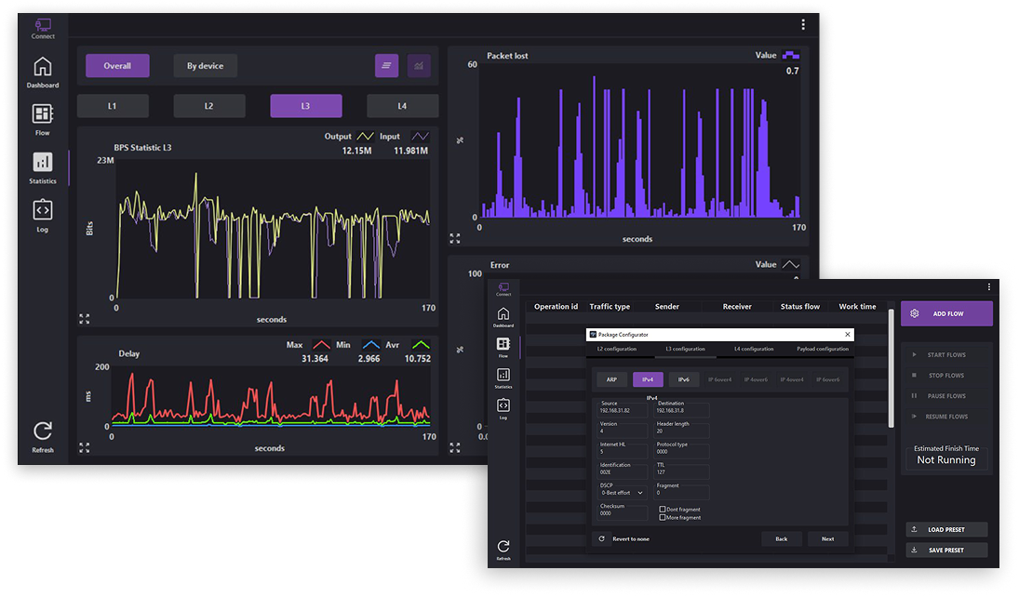
Task: Switch to the list view icon beside By device
Action: click(x=386, y=66)
